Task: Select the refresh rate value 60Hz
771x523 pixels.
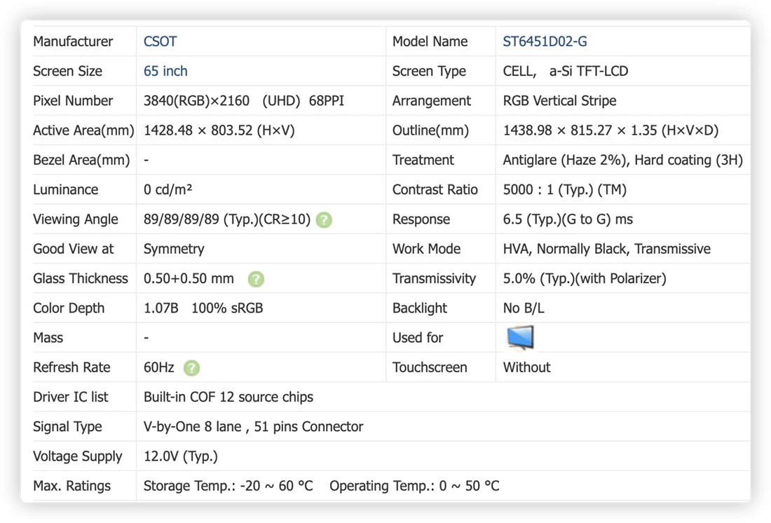Action: pos(159,367)
